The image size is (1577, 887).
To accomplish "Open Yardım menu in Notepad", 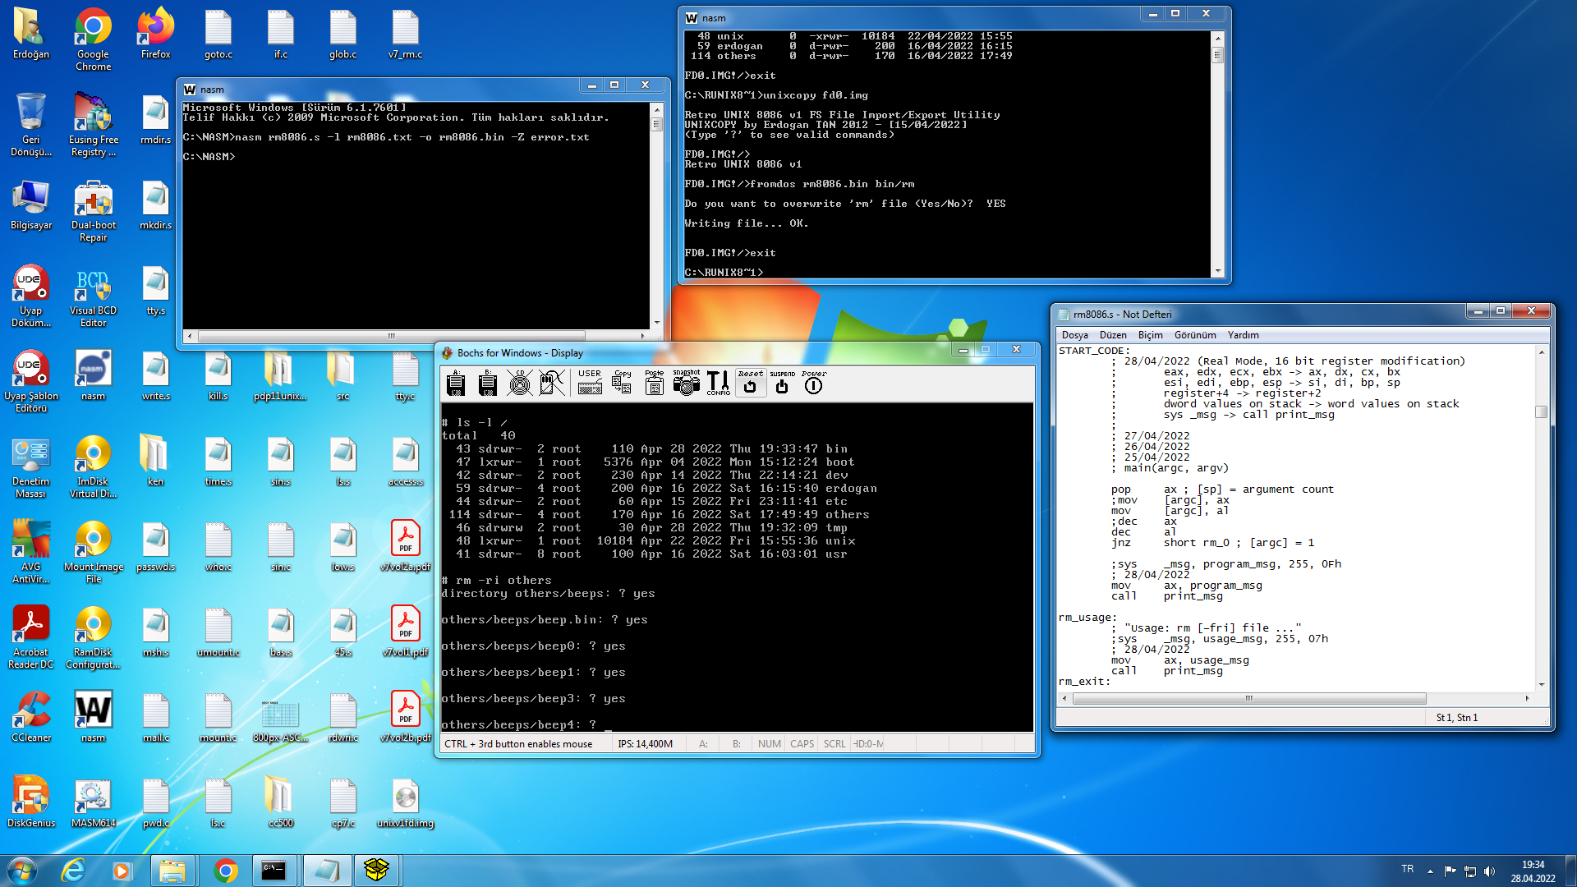I will pos(1243,335).
